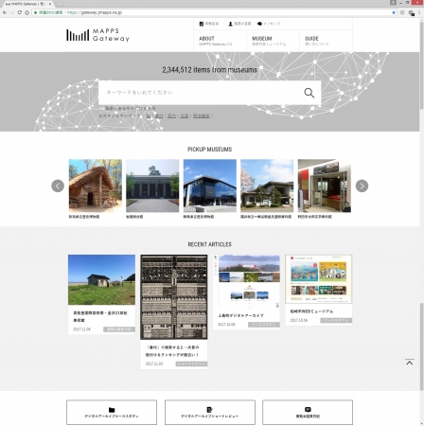
Task: Click the keyword search input field
Action: 201,93
